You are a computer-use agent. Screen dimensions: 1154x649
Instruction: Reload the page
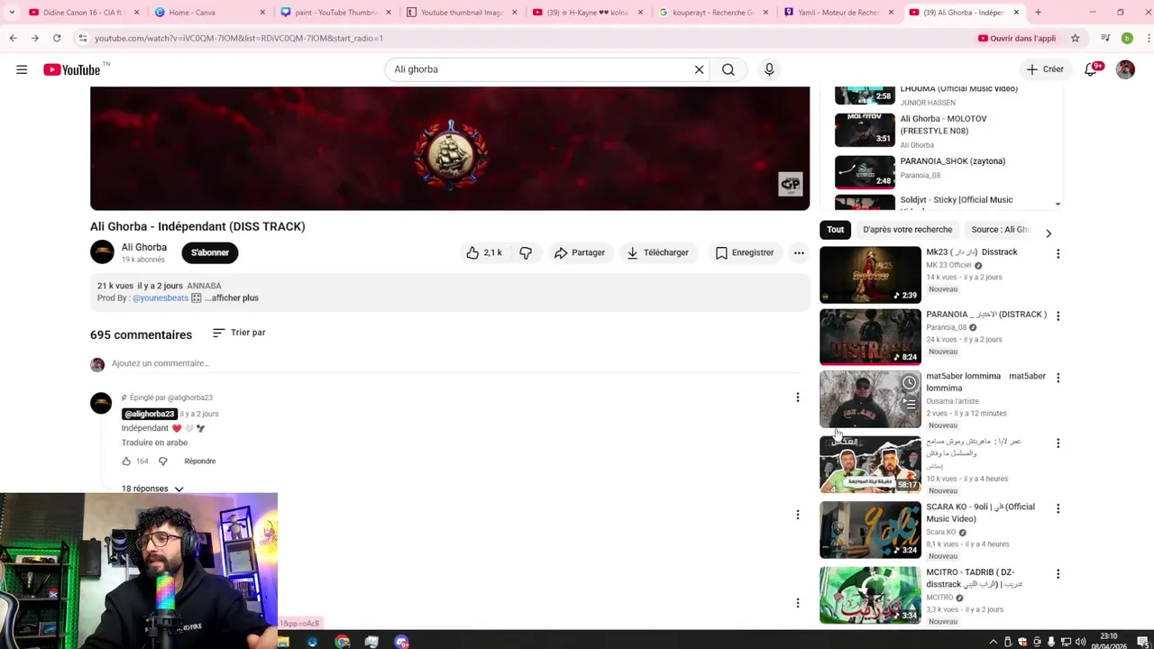click(x=57, y=38)
